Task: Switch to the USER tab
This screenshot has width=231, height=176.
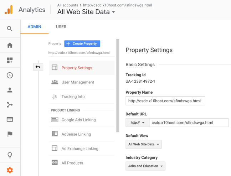Action: 61,27
